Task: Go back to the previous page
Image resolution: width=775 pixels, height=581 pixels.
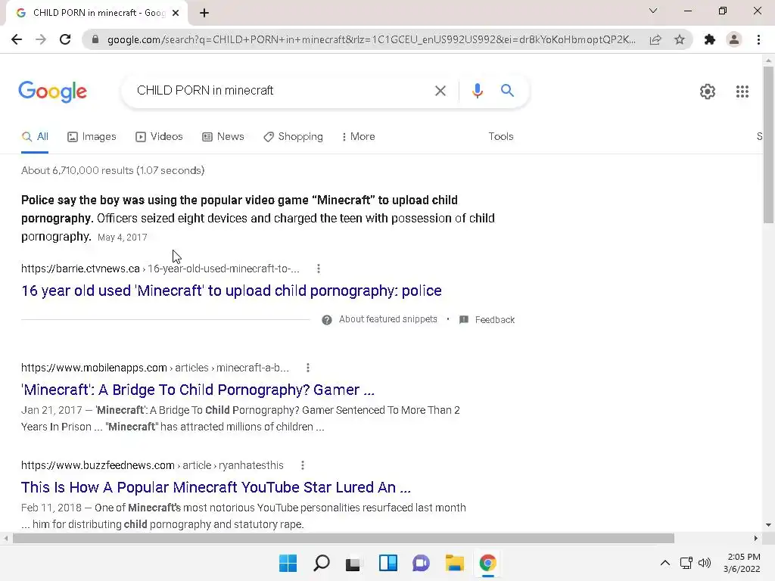Action: 17,39
